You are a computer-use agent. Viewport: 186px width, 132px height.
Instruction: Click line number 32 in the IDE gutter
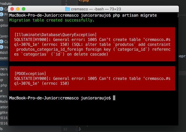(65, 129)
